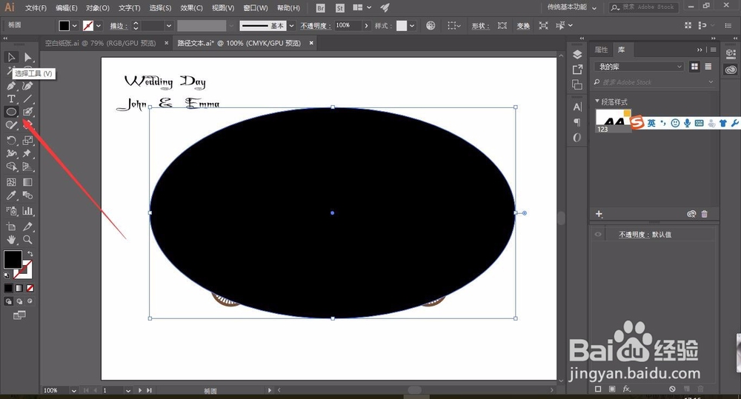Viewport: 741px width, 399px height.
Task: Open the 文件(F) menu
Action: click(36, 8)
